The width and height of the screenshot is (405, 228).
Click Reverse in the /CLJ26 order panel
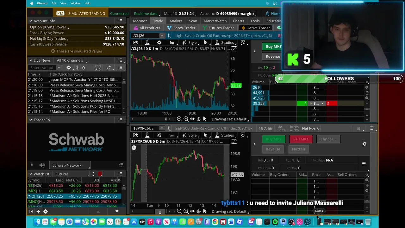[x=273, y=56]
